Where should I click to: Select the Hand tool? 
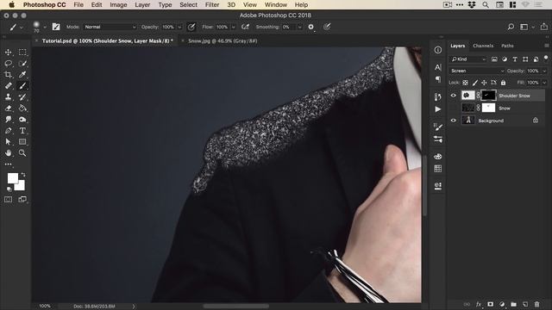[x=8, y=153]
